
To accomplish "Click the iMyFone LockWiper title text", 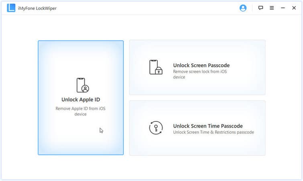I will (x=37, y=8).
